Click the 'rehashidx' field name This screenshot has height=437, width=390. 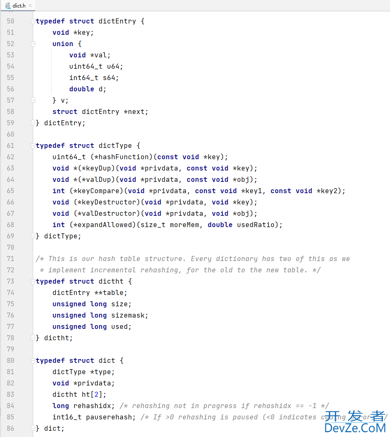tap(92, 406)
